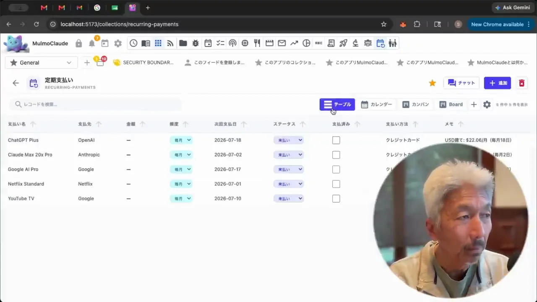This screenshot has height=302, width=537.
Task: Delete collection with the red trash icon
Action: tap(521, 83)
